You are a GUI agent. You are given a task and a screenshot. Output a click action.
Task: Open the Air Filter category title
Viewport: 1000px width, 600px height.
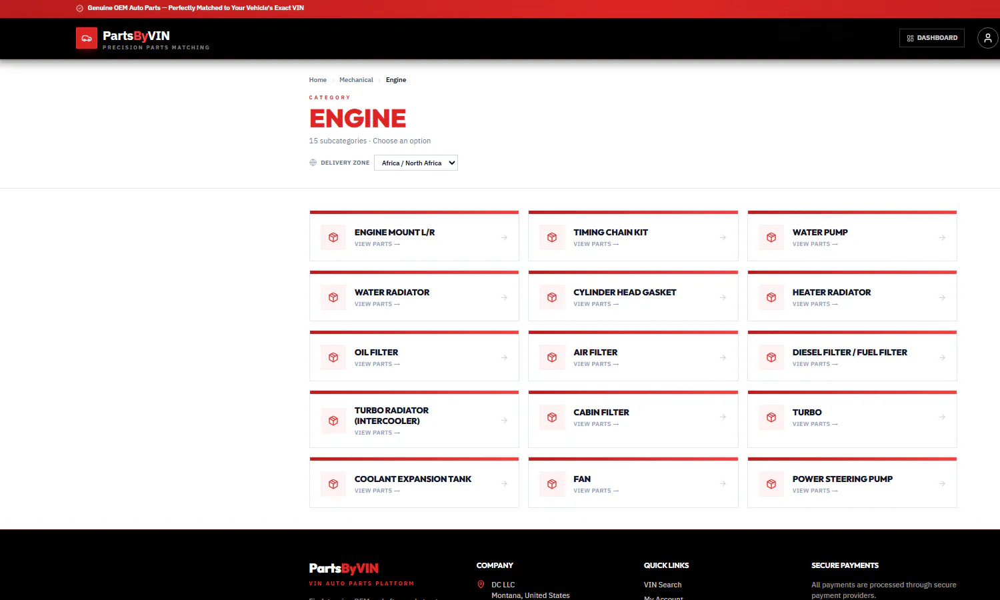[595, 353]
